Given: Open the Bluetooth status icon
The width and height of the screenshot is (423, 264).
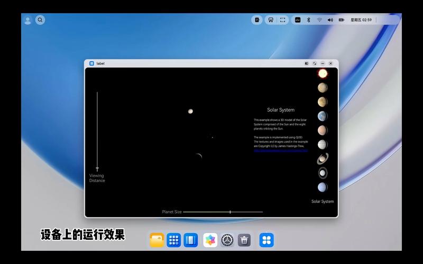Looking at the screenshot, I should click(x=309, y=20).
